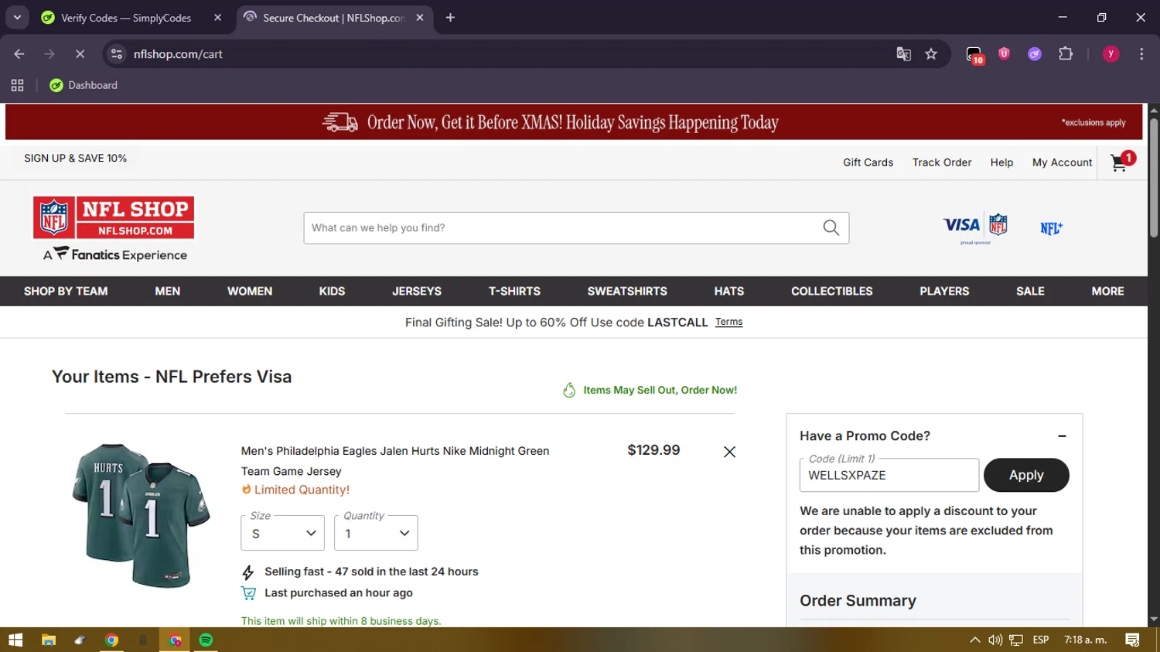Screen dimensions: 1160x652
Task: Close the Secure Checkout NFLShop tab
Action: point(420,18)
